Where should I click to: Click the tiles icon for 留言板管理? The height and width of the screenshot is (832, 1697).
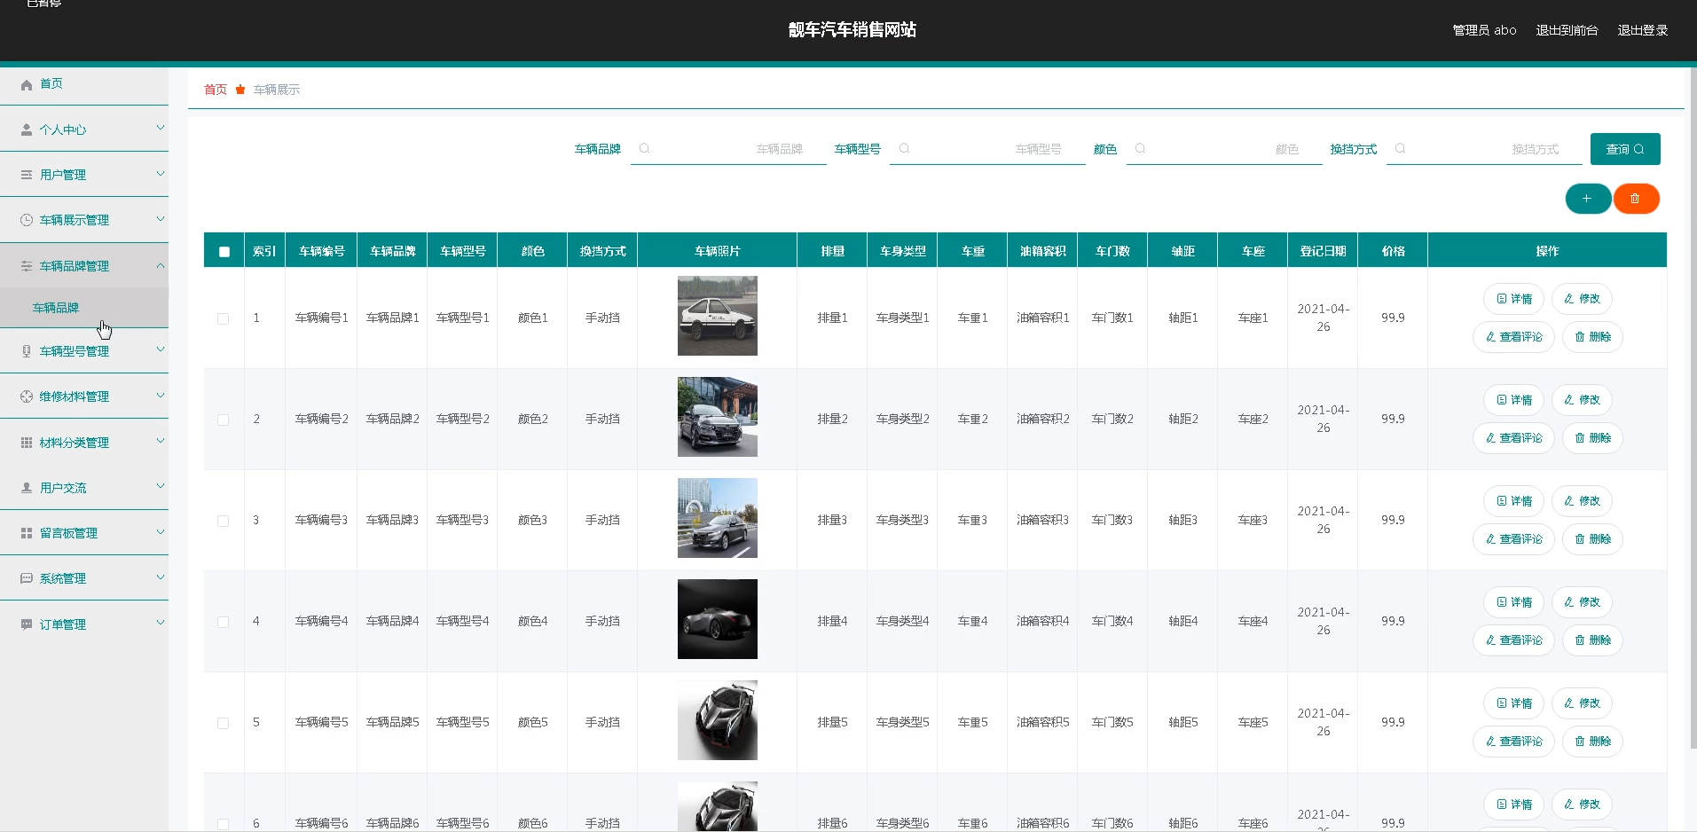tap(27, 533)
